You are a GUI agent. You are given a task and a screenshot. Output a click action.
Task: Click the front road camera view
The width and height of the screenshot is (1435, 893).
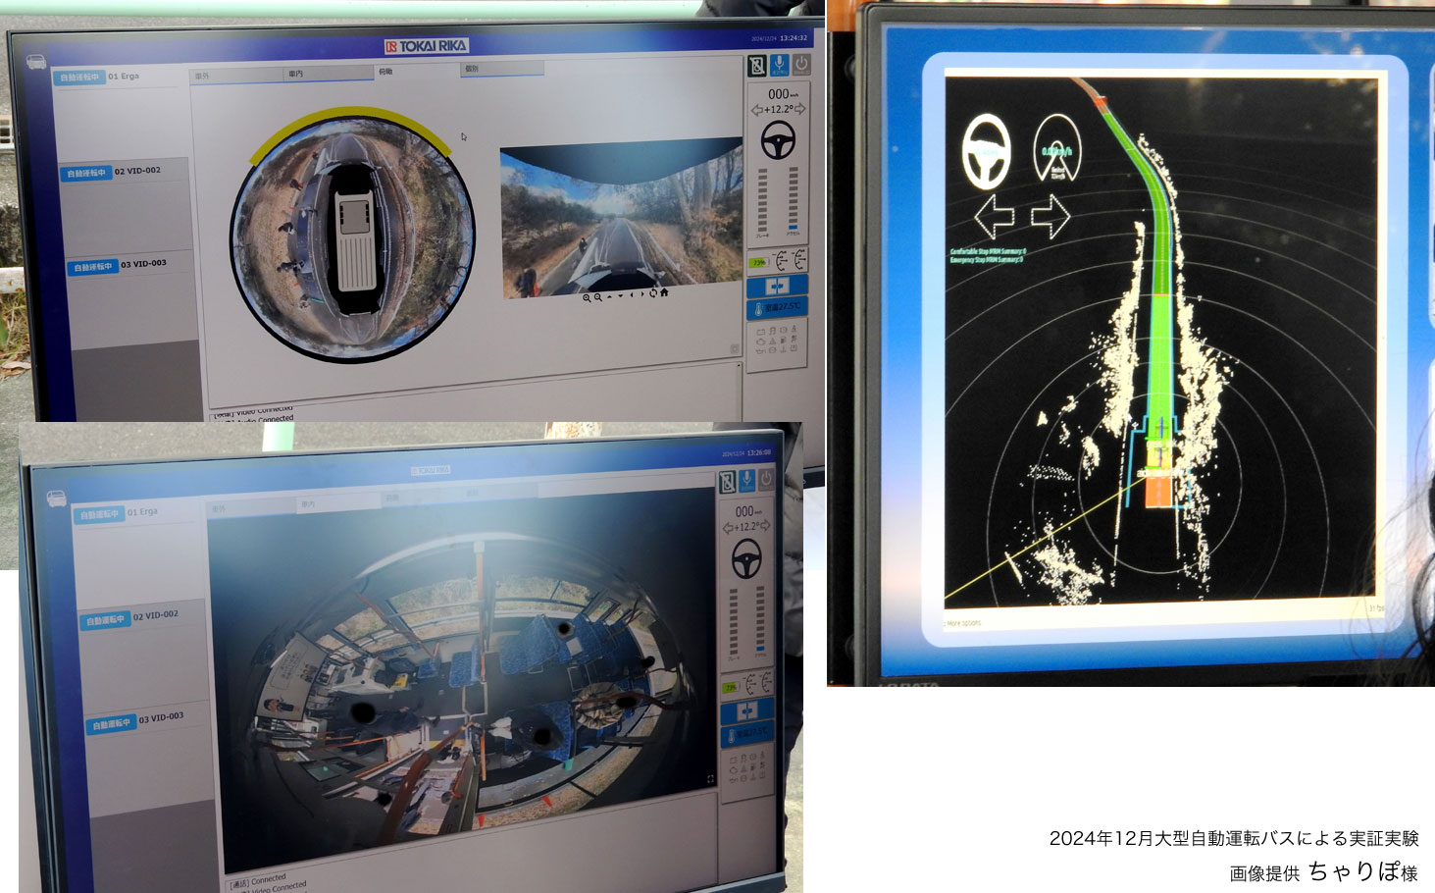pos(622,216)
